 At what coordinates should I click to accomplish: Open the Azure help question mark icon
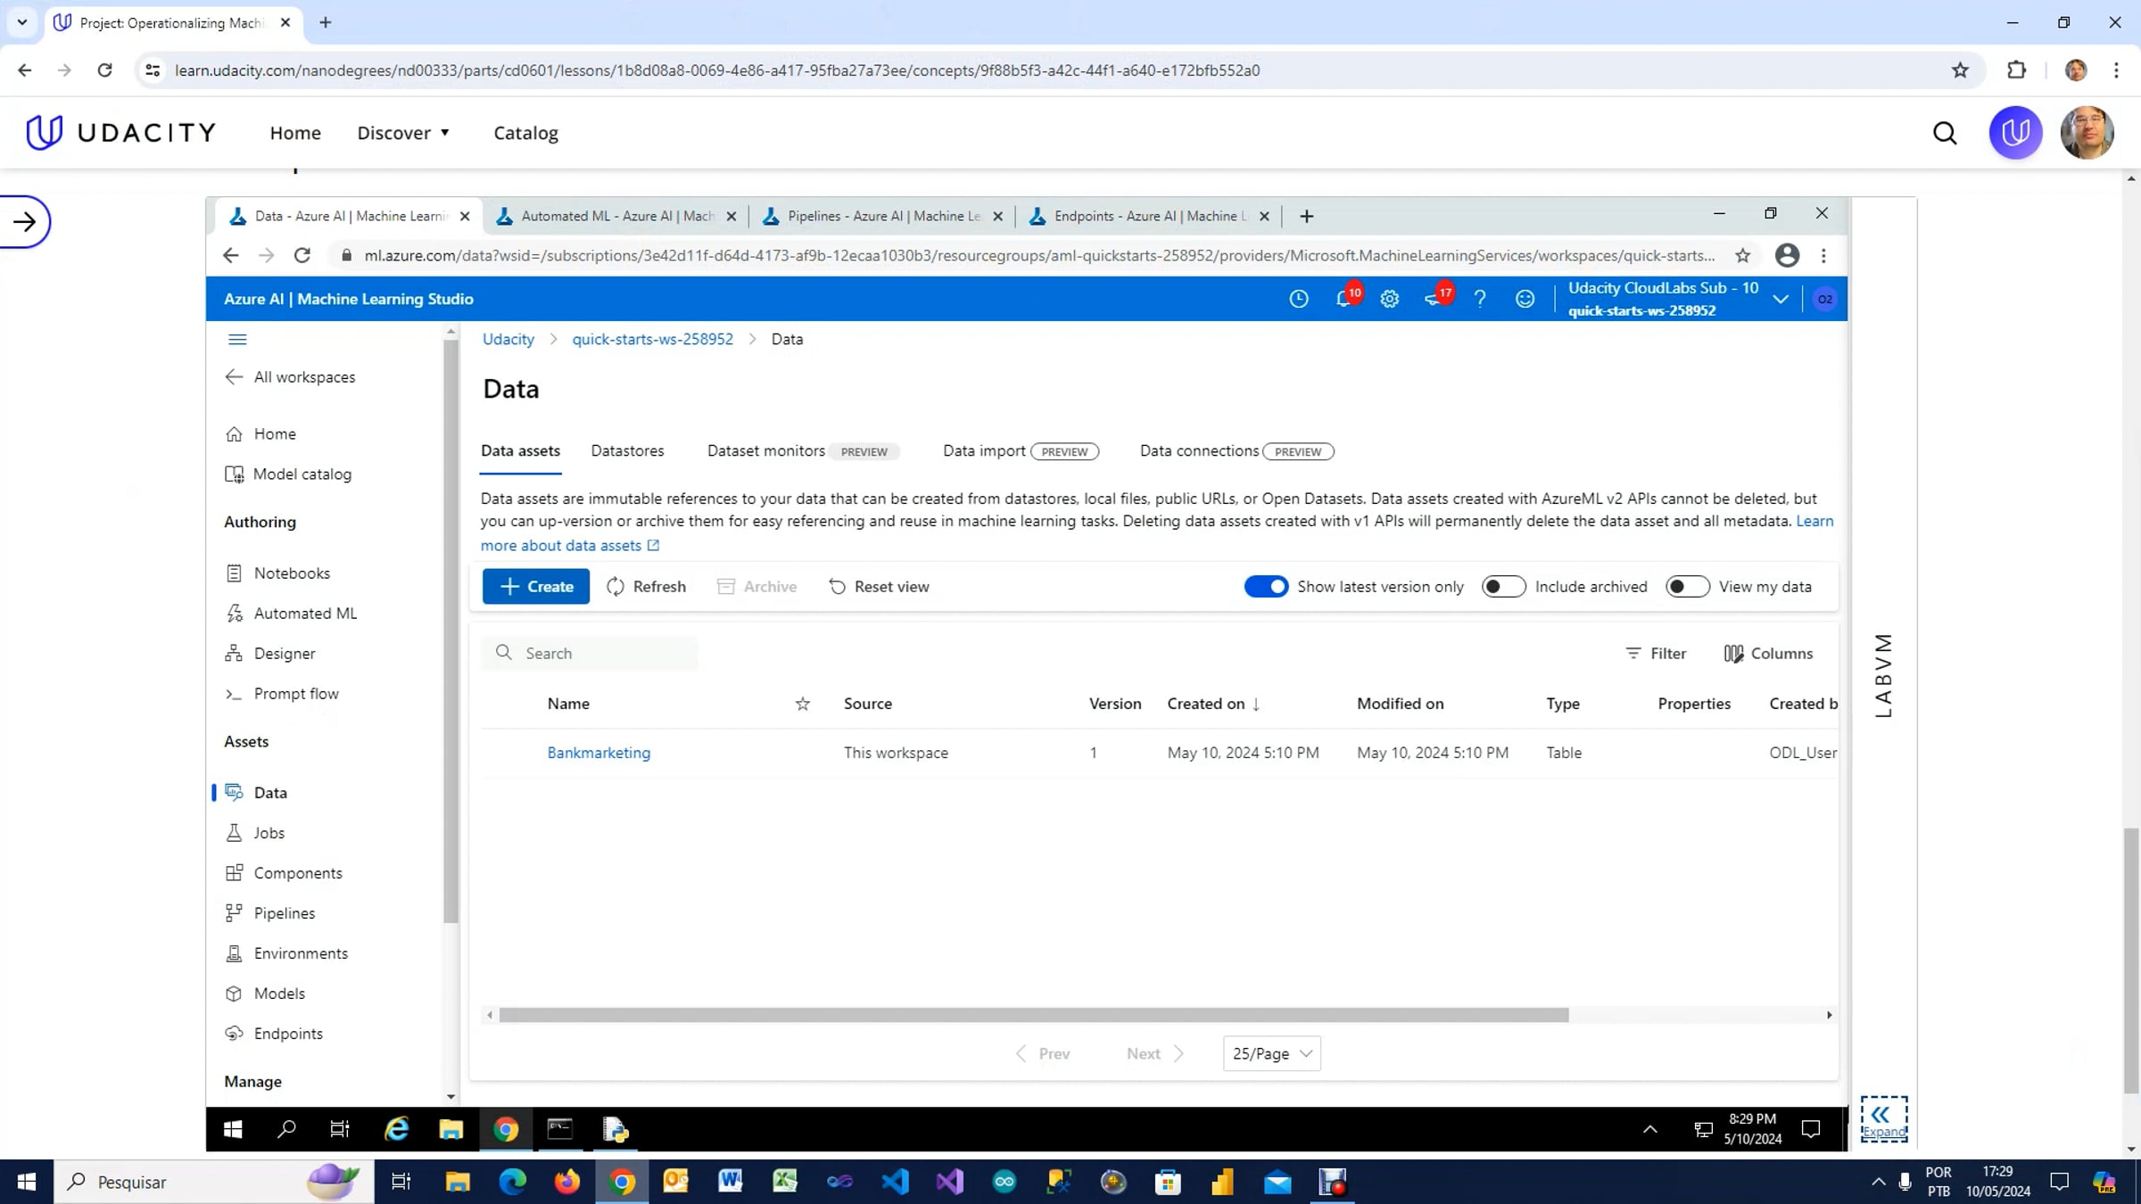(x=1479, y=300)
